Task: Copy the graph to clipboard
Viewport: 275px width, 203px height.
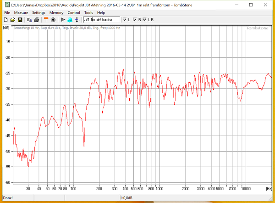Action: click(29, 20)
